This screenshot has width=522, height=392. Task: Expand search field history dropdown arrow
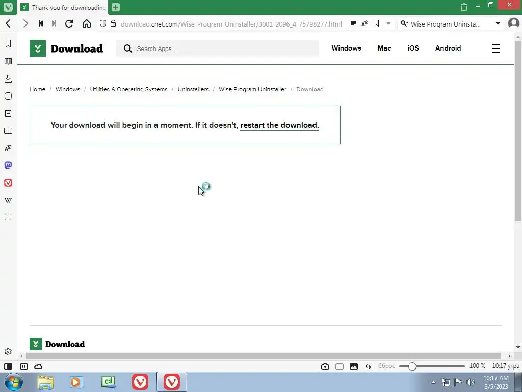coord(498,23)
